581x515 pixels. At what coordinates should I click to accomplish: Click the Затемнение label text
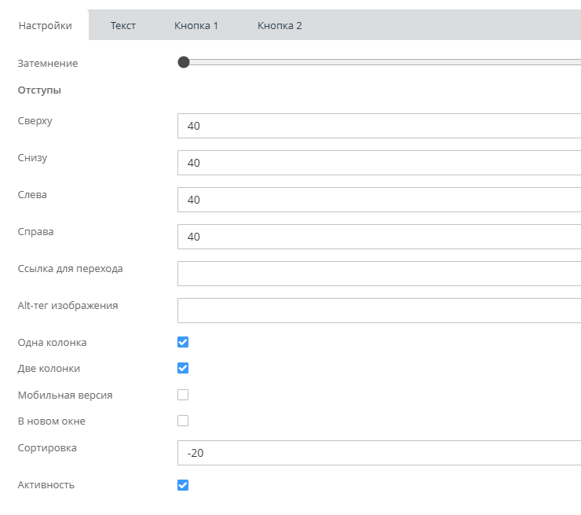point(48,63)
